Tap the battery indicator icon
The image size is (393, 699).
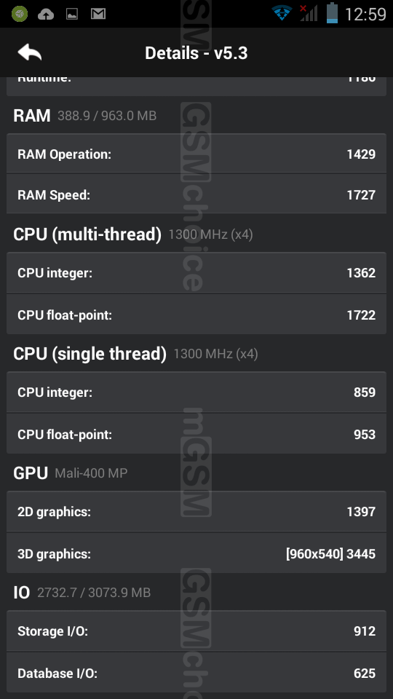(332, 13)
